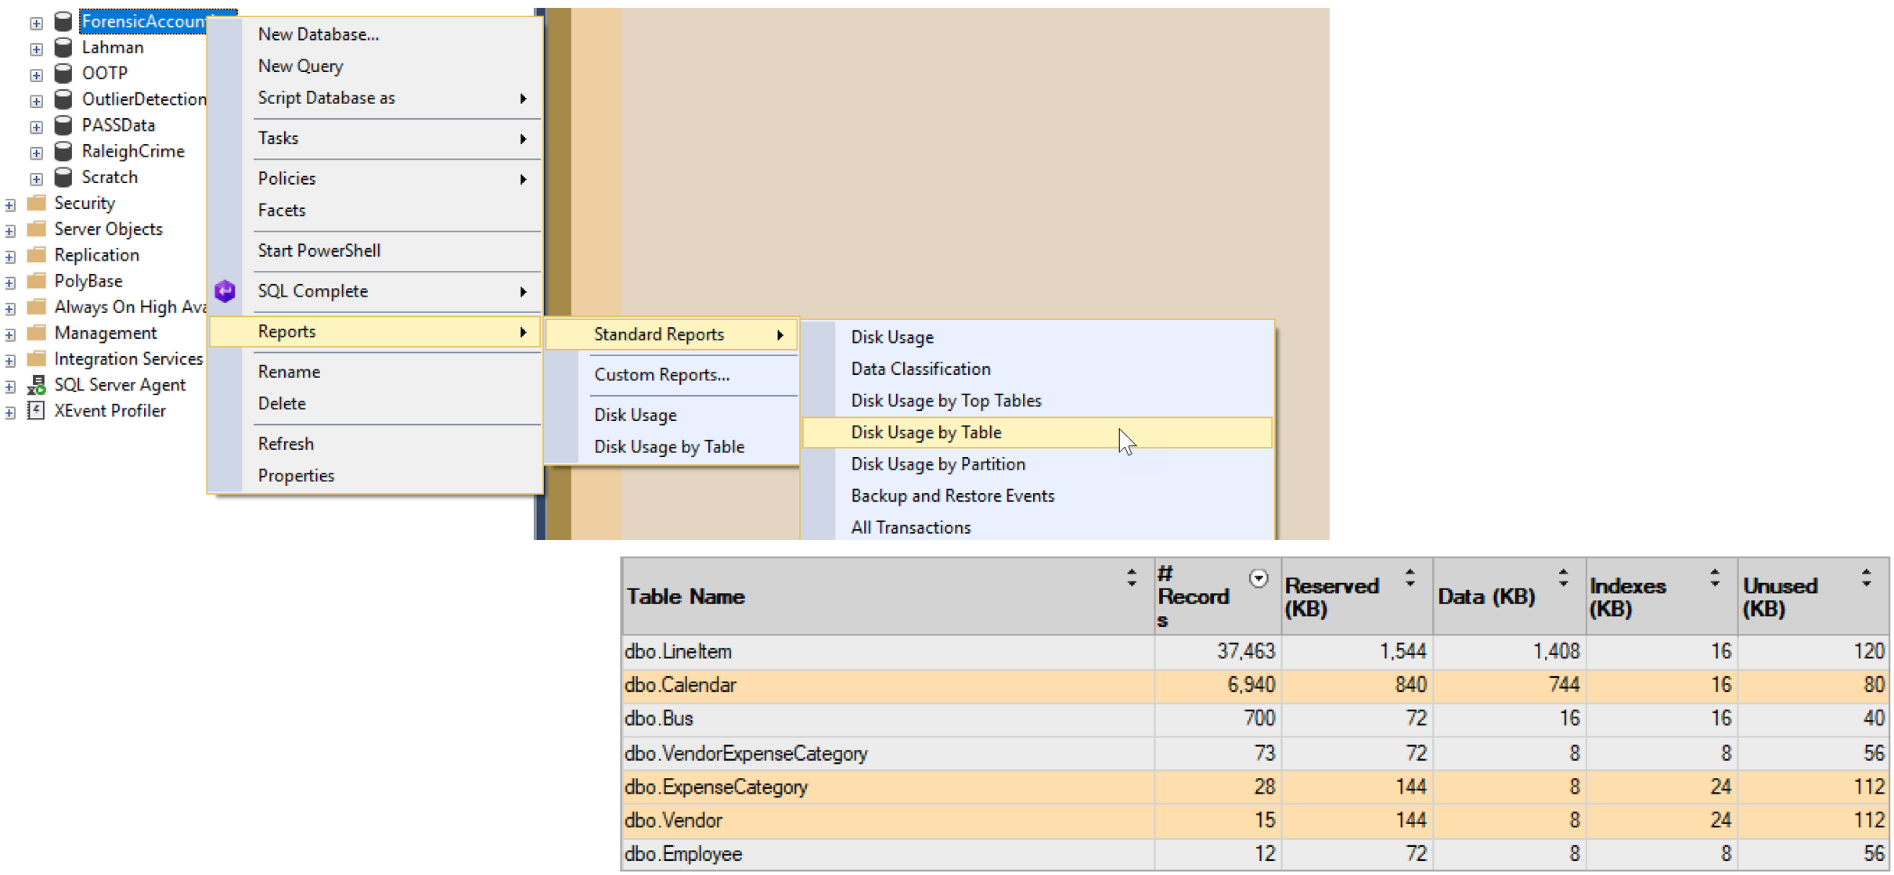Click the Scratch database cylinder icon
The width and height of the screenshot is (1894, 875).
click(63, 178)
